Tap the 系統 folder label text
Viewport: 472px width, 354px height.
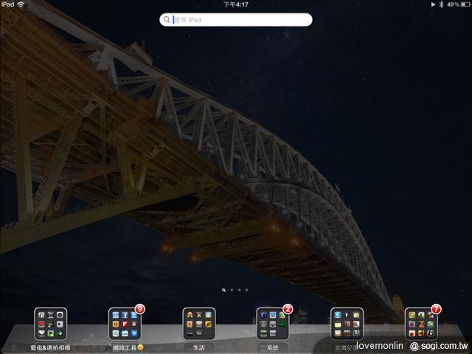coord(273,347)
